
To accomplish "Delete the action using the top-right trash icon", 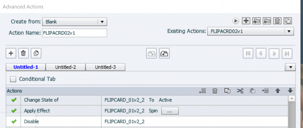I will (277, 21).
